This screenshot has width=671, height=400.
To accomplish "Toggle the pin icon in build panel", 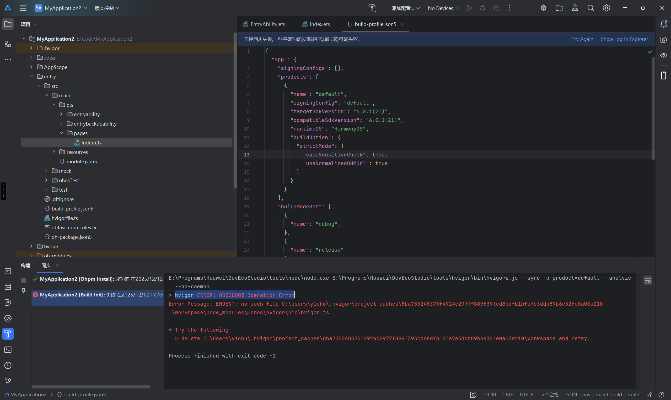I will 24,291.
